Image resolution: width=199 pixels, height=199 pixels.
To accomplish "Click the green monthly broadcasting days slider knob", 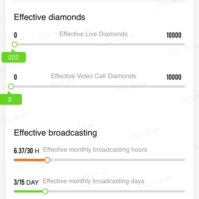I will [45, 191].
